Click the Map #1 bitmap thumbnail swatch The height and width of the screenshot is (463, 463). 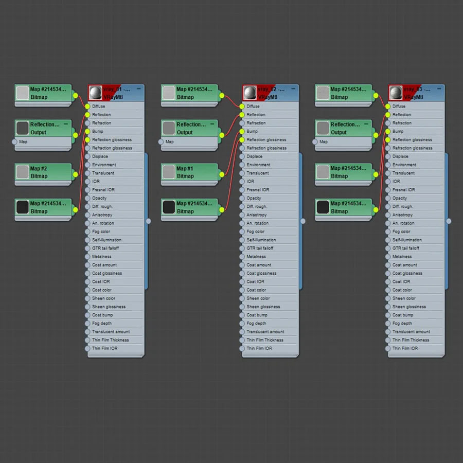[169, 172]
